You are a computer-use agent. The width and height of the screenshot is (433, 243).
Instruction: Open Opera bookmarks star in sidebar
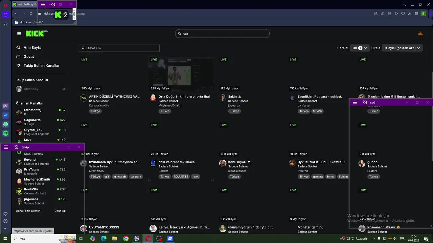coord(6,24)
